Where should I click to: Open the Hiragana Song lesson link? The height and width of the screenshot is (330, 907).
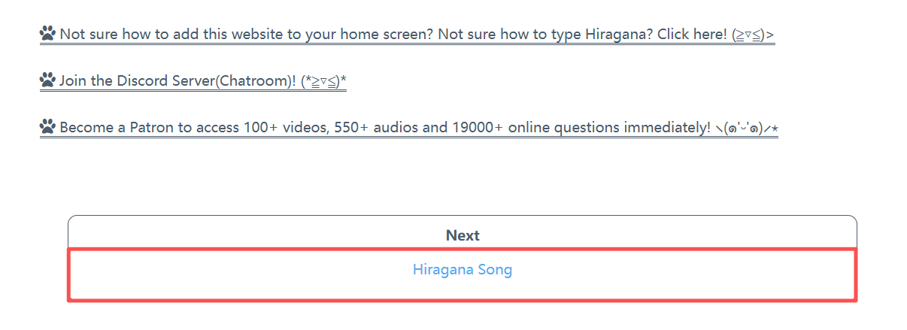click(x=462, y=270)
